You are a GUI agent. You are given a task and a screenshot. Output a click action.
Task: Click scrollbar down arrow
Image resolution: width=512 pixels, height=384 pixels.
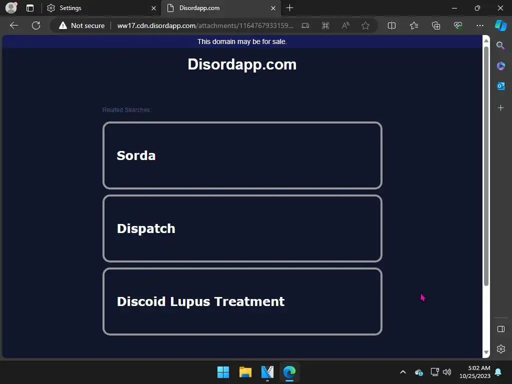click(x=486, y=352)
